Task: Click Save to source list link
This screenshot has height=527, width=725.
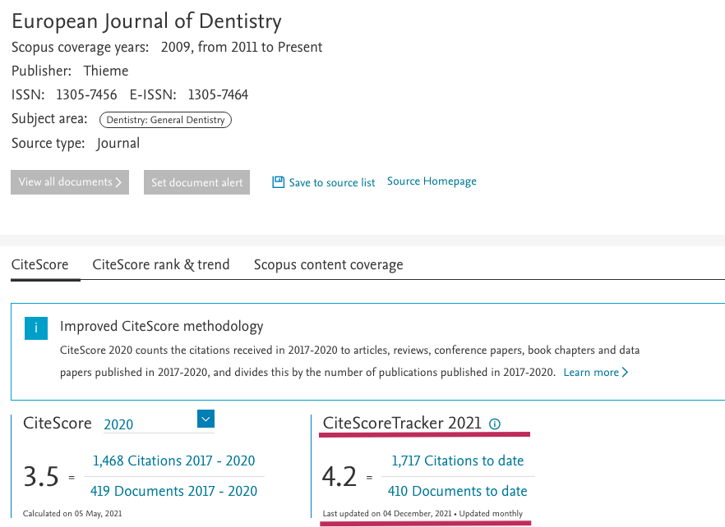Action: coord(332,182)
